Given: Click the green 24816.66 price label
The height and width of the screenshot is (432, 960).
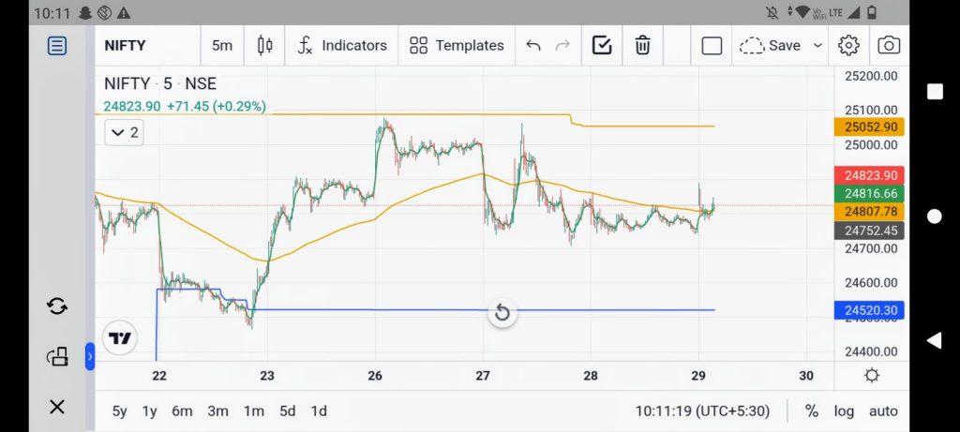Looking at the screenshot, I should (x=869, y=194).
